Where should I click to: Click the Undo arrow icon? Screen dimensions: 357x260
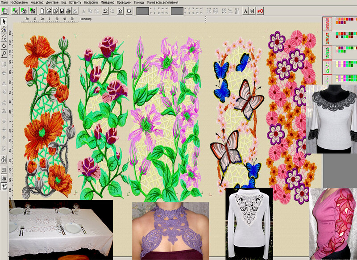point(105,10)
